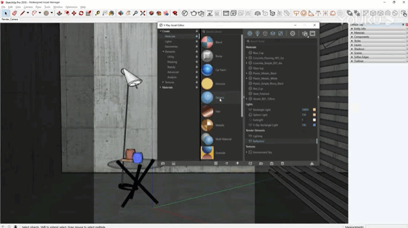Viewport: 408px width, 228px height.
Task: Select the Orbit tool
Action: click(120, 13)
